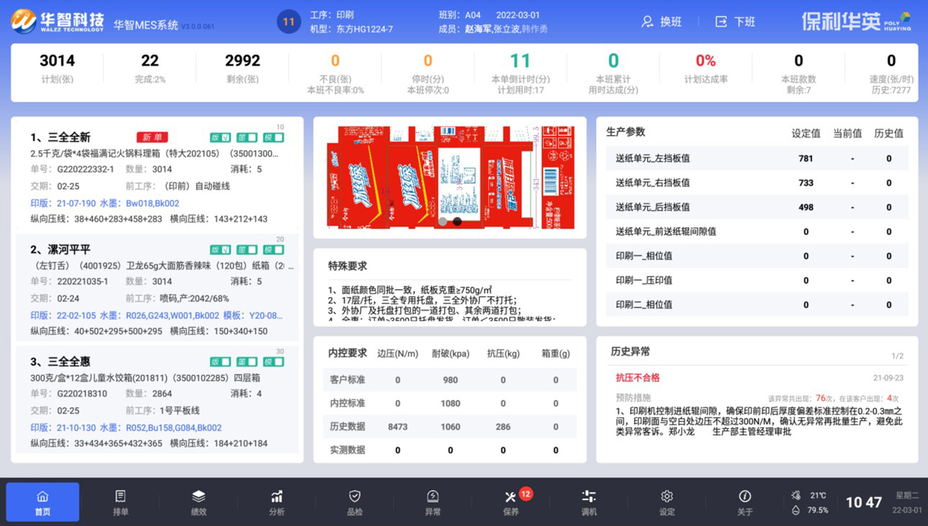Select the 调机 machine tuning icon
Viewport: 928px width, 526px height.
pyautogui.click(x=588, y=501)
